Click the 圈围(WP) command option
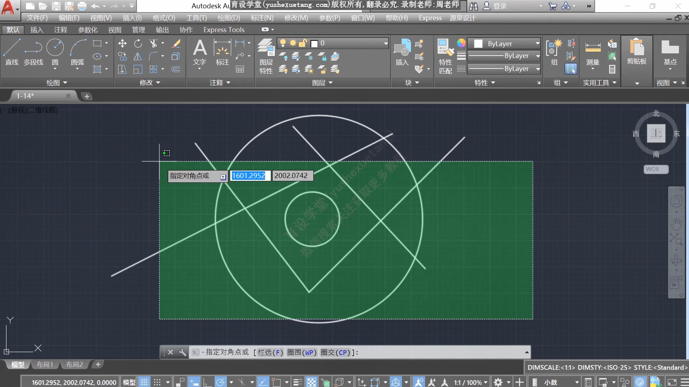Viewport: 689px width, 387px height. (302, 352)
